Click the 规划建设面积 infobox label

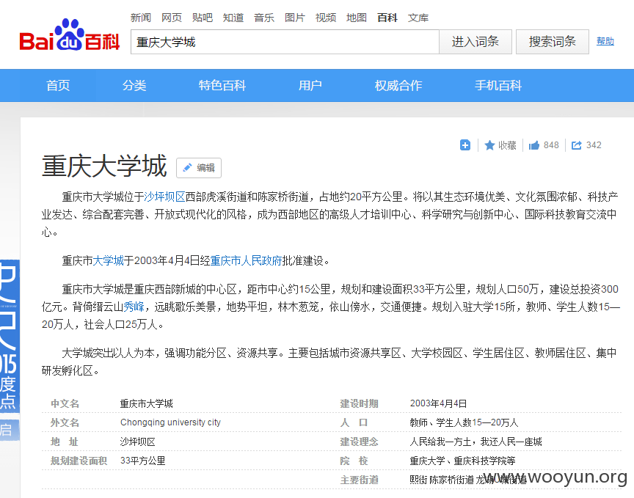tap(79, 461)
